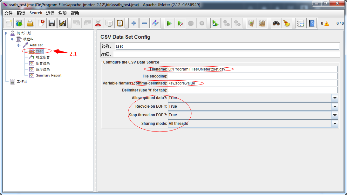This screenshot has height=195, width=347.
Task: Select the 工作台 tree item
Action: [x=22, y=81]
